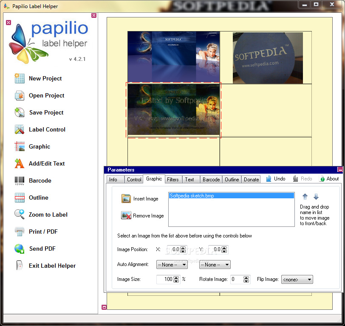The image size is (345, 326).
Task: Click the Rotate Image value field
Action: coord(237,280)
